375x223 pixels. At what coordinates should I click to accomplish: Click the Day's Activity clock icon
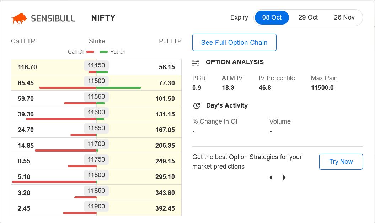(x=197, y=106)
